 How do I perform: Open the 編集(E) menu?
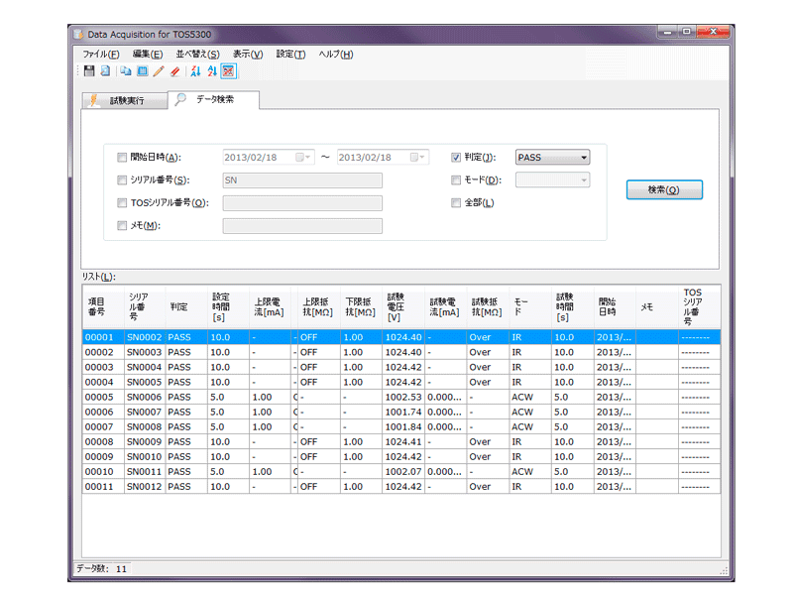coord(148,55)
